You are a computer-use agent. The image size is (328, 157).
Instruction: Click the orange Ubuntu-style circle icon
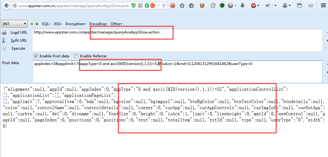tap(153, 6)
